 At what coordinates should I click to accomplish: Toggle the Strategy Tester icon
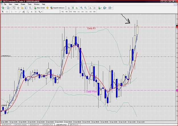coord(30,8)
